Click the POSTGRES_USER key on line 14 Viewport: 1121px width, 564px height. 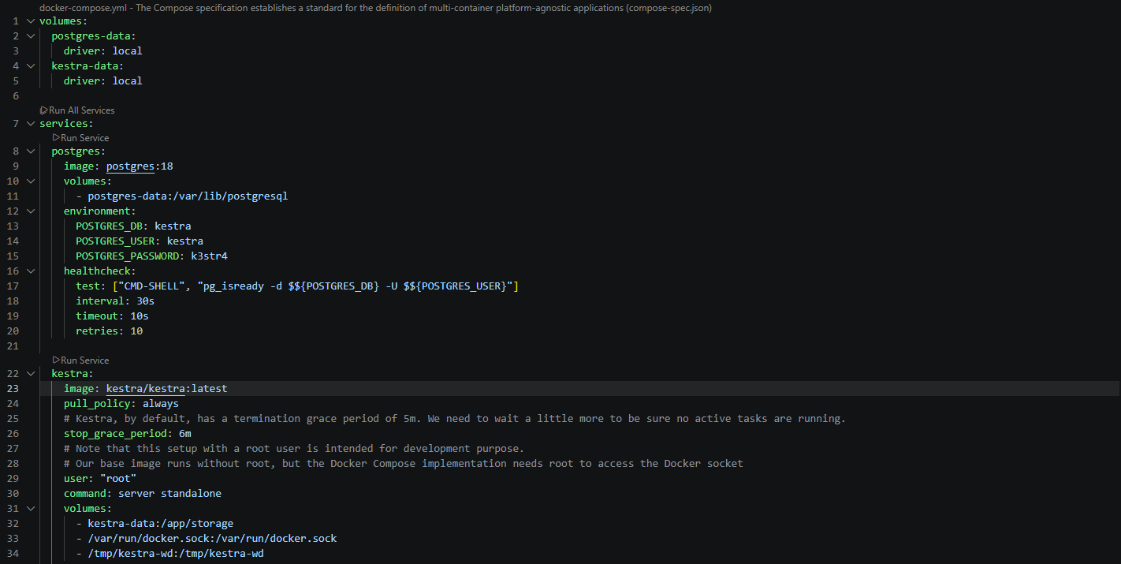[x=115, y=241]
